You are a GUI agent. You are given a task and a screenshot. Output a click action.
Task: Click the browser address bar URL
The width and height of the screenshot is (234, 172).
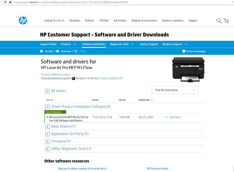click(x=71, y=2)
